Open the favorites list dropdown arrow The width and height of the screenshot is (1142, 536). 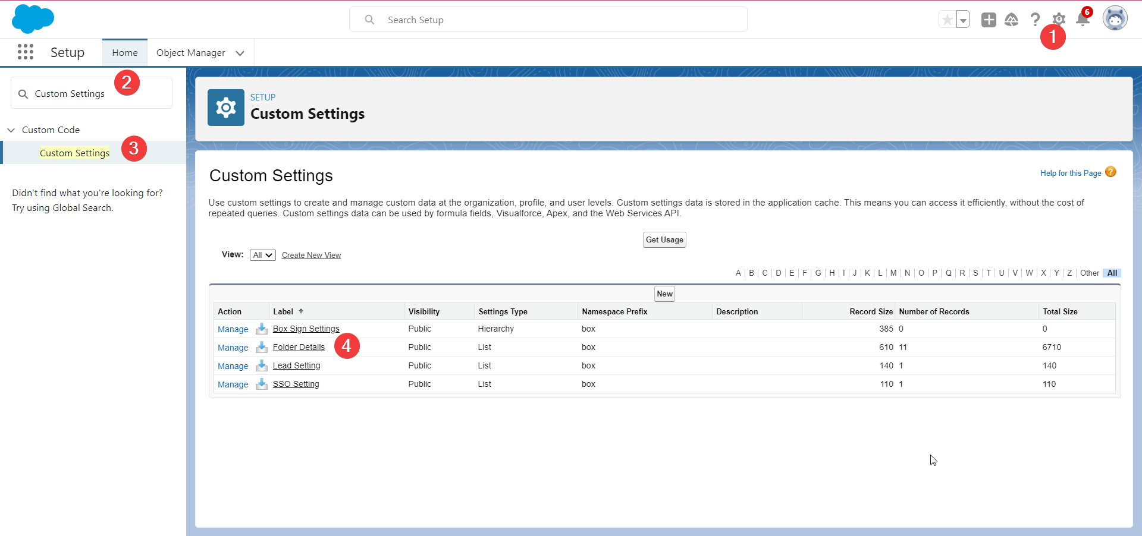point(962,20)
